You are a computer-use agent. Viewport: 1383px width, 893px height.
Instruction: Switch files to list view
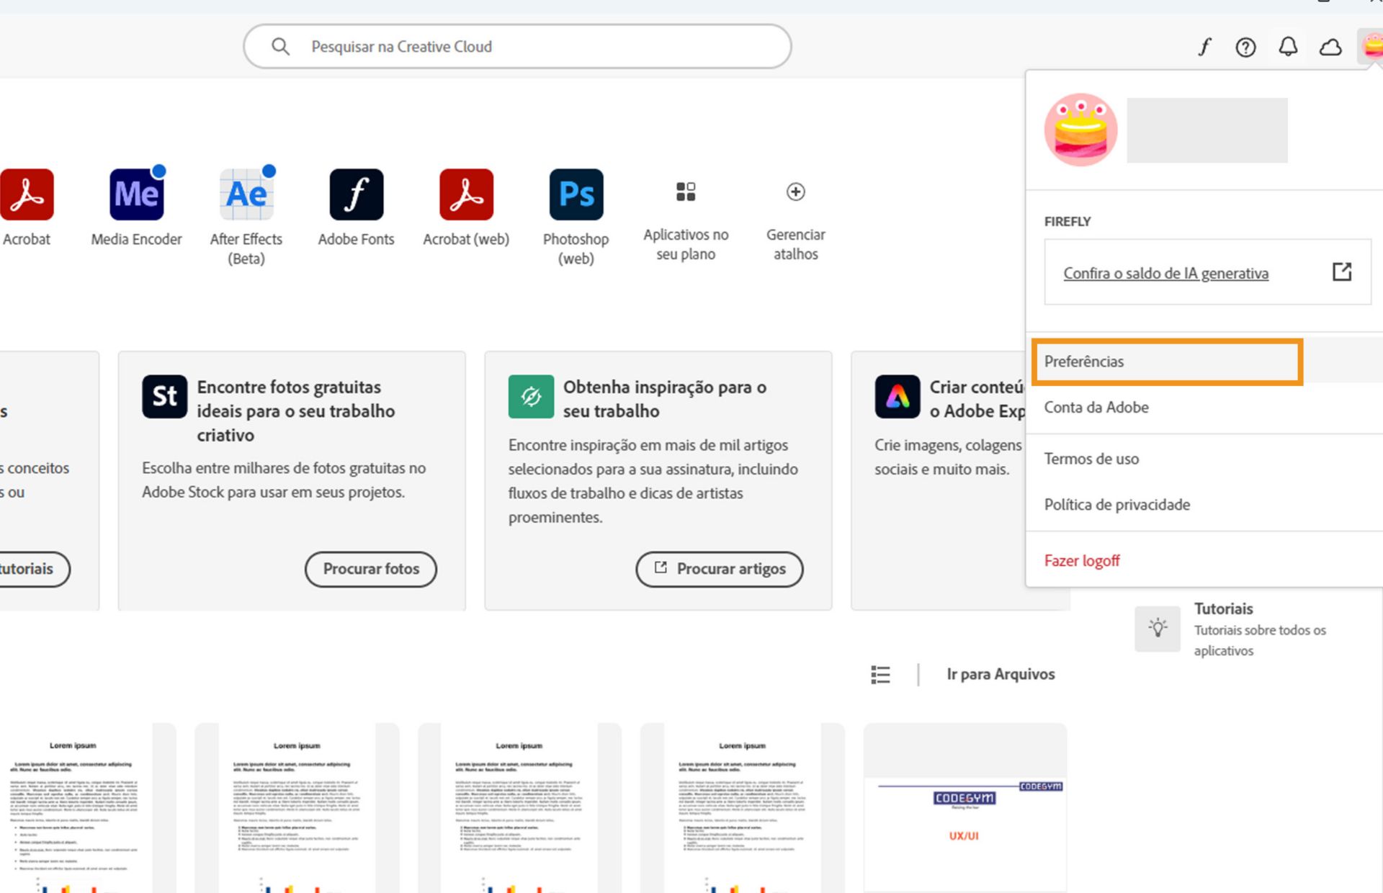[880, 674]
